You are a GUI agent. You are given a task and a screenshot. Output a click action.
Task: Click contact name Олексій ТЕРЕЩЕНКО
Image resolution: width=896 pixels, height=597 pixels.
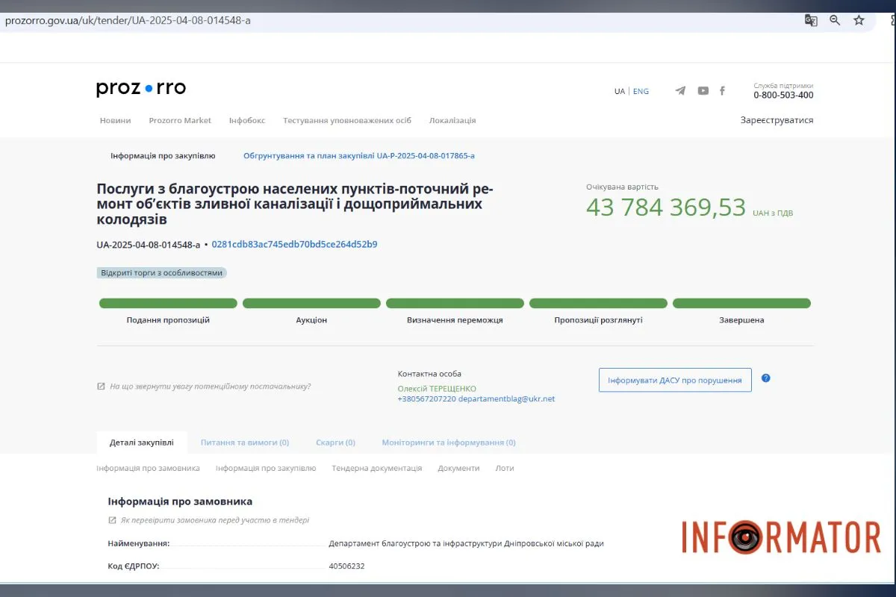[437, 389]
